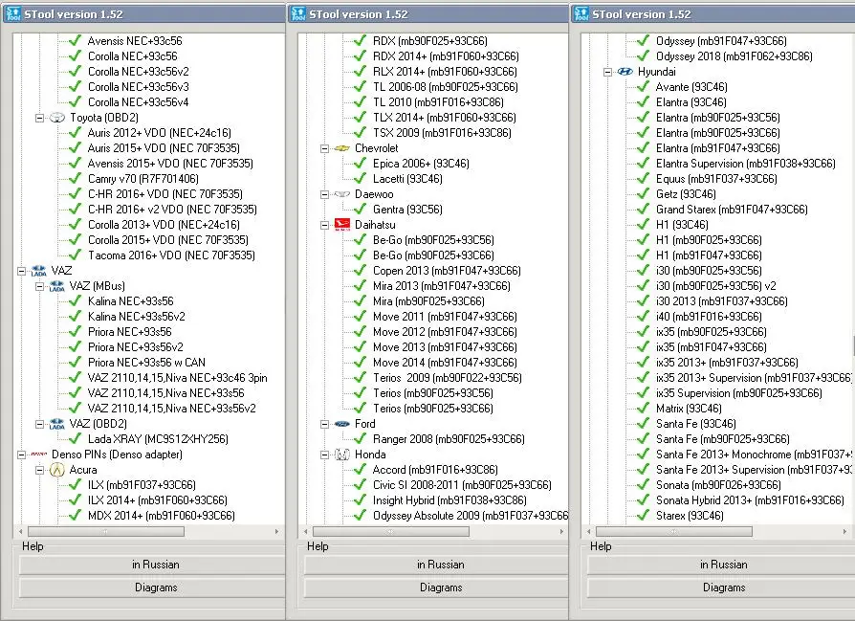Click the Daihatsu red logo icon

pyautogui.click(x=341, y=225)
